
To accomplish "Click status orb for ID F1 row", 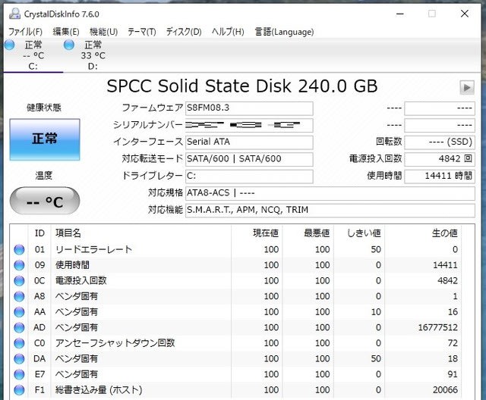I will click(x=19, y=390).
